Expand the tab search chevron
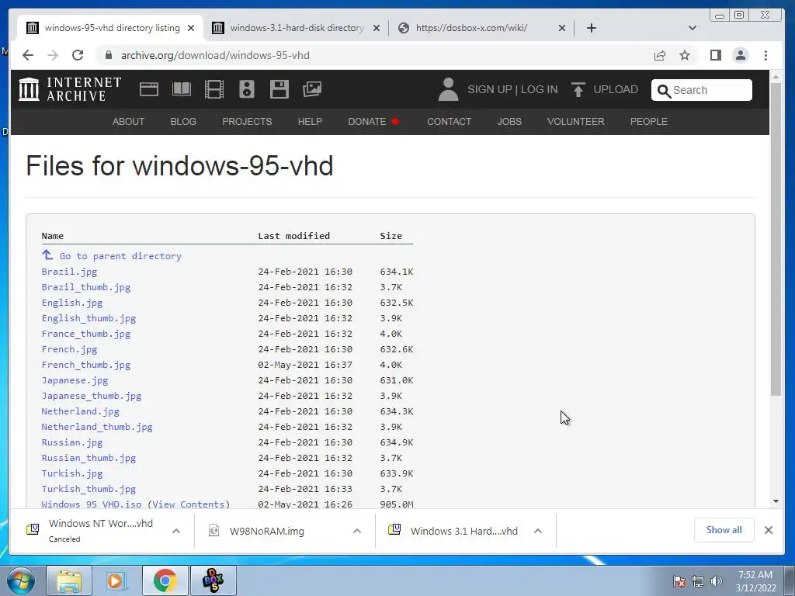The width and height of the screenshot is (795, 596). tap(692, 28)
